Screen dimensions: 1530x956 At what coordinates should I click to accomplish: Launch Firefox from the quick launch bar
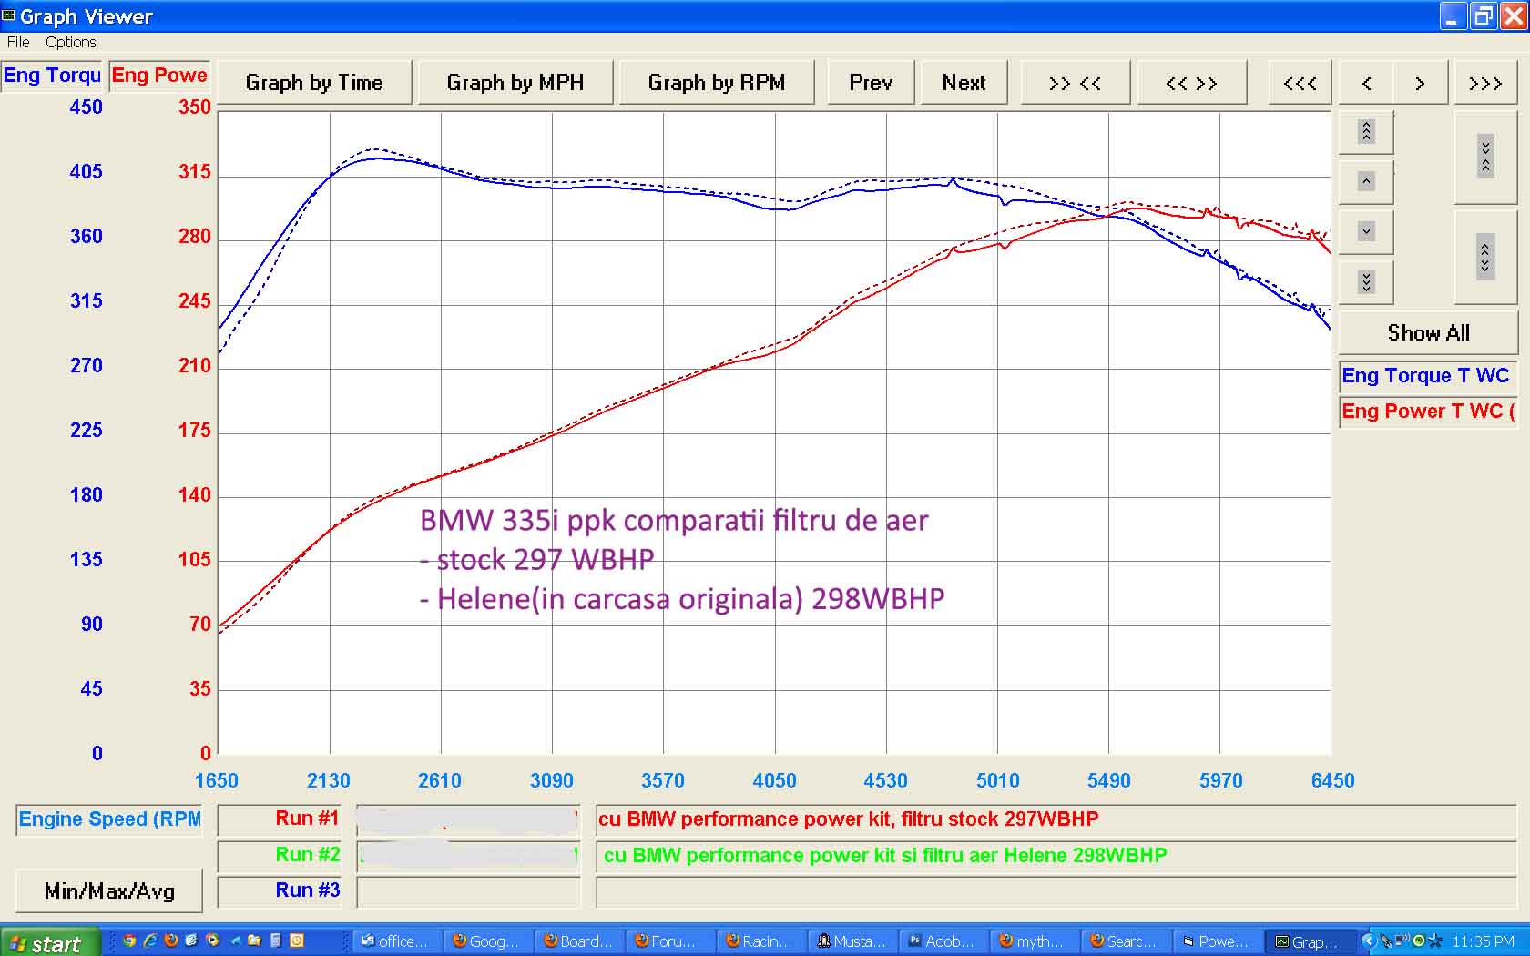[171, 941]
